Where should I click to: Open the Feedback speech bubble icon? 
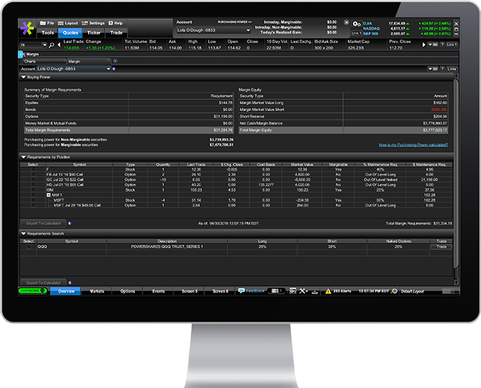[242, 290]
